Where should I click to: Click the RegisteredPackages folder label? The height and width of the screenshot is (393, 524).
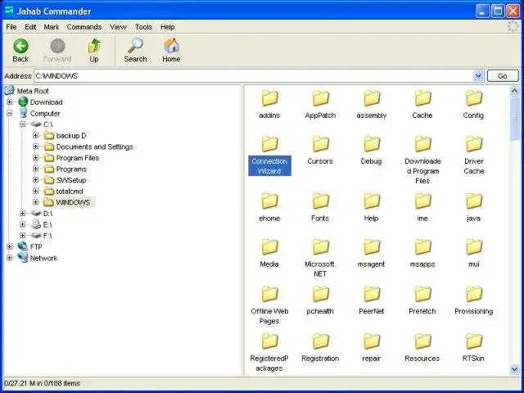pos(269,364)
